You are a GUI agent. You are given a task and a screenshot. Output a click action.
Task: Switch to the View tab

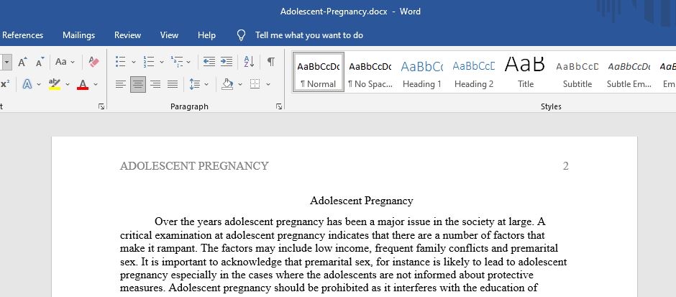169,35
